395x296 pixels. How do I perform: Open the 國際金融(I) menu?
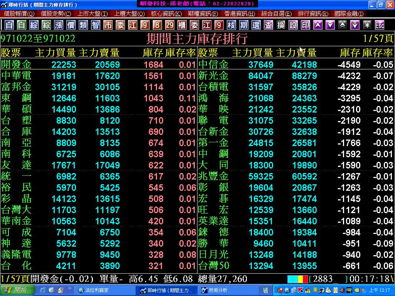(349, 13)
